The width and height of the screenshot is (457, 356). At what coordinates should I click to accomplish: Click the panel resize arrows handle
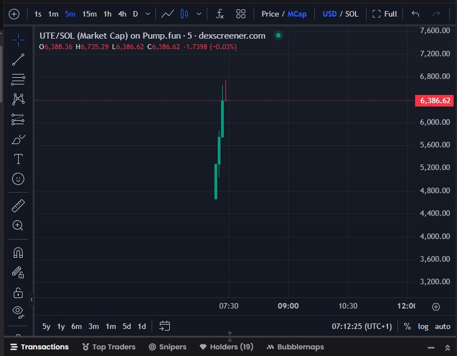click(x=230, y=337)
